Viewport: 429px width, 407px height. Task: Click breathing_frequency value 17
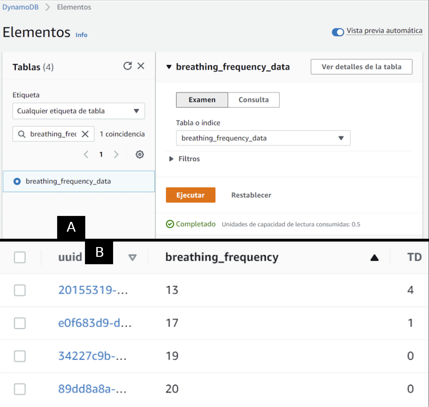172,323
